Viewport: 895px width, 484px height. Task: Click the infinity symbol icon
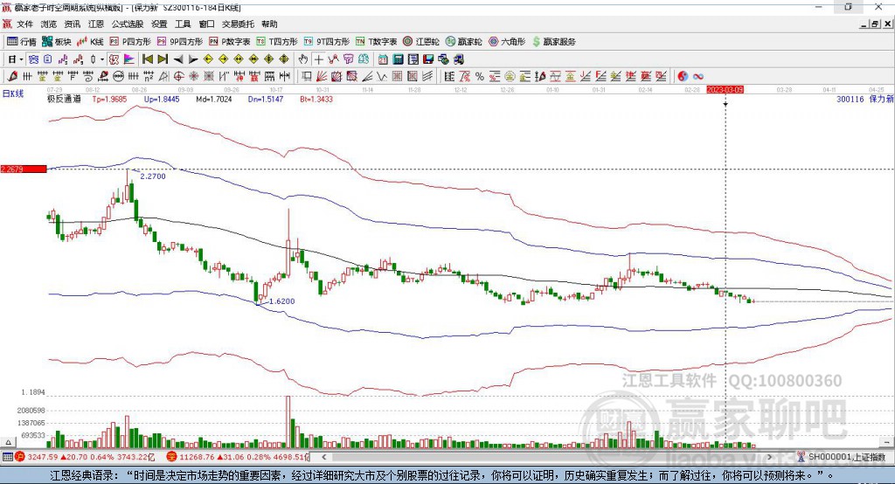tap(698, 76)
